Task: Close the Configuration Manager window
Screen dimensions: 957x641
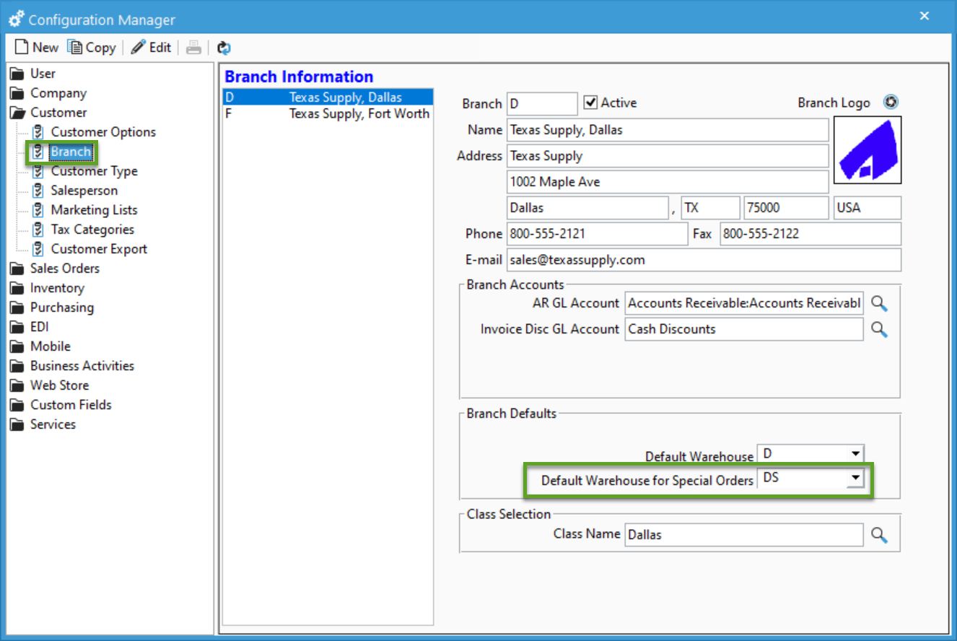Action: coord(925,15)
